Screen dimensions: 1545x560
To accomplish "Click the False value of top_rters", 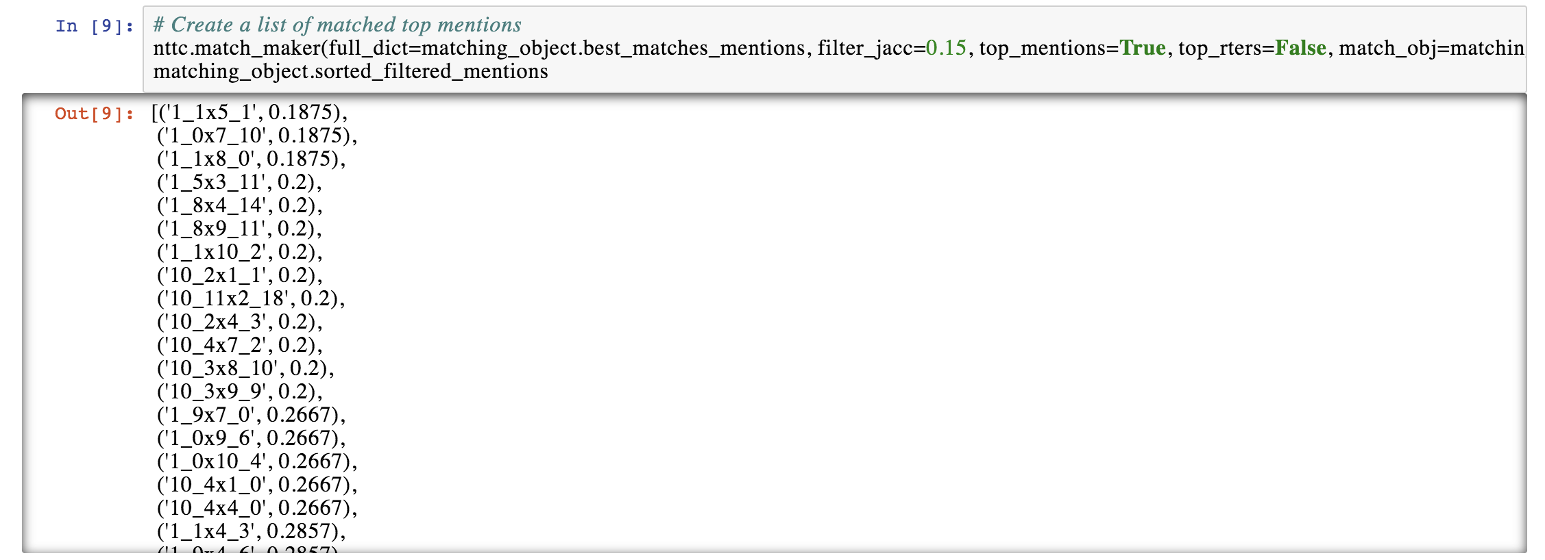I will click(1300, 48).
